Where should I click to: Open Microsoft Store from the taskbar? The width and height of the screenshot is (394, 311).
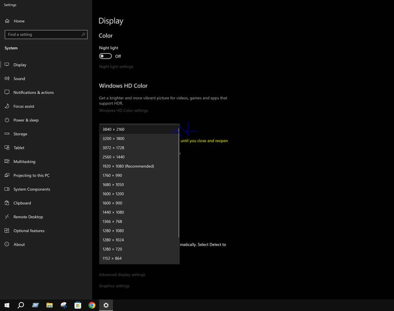click(x=78, y=305)
